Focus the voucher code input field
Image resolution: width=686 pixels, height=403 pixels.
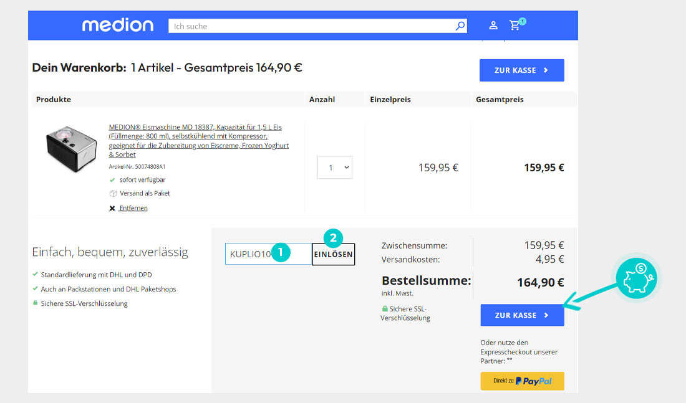268,254
